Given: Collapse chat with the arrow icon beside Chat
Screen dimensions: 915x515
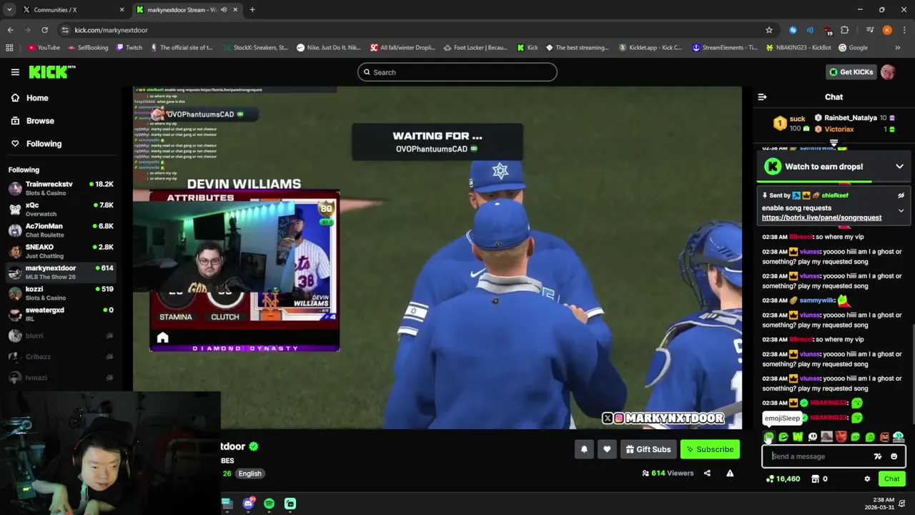Looking at the screenshot, I should (762, 97).
